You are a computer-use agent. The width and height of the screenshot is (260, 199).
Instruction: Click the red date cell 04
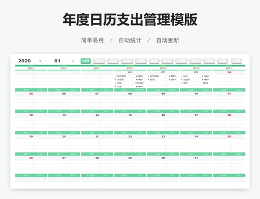[229, 72]
